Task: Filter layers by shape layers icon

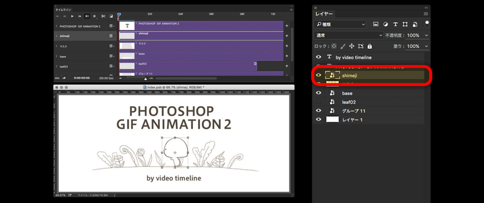Action: point(405,24)
